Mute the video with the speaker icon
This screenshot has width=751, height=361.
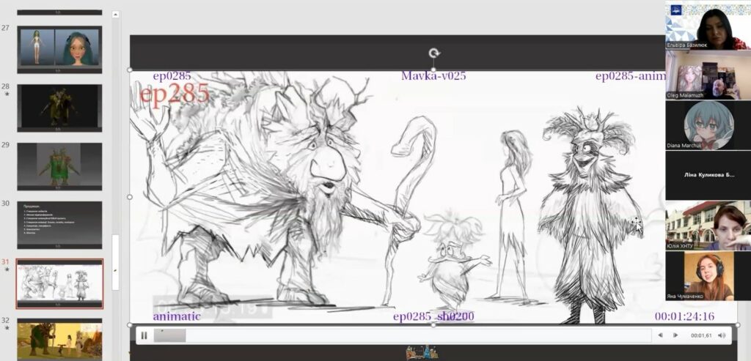pyautogui.click(x=722, y=335)
